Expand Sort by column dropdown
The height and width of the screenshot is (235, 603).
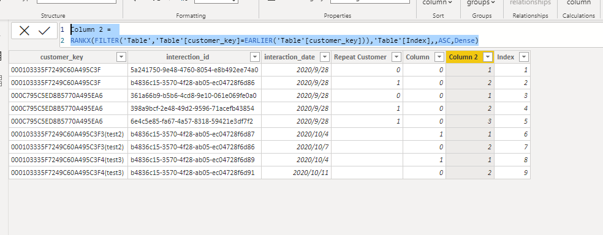[438, 3]
